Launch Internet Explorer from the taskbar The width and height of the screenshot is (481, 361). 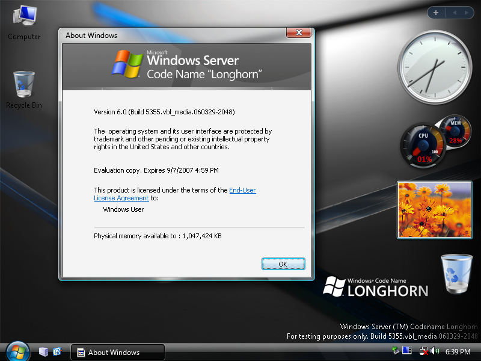point(57,351)
